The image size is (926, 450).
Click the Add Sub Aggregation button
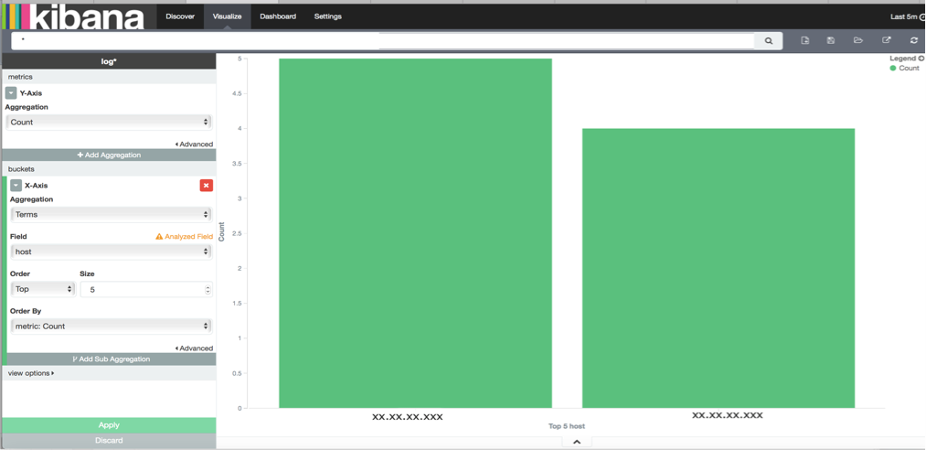[x=111, y=359]
